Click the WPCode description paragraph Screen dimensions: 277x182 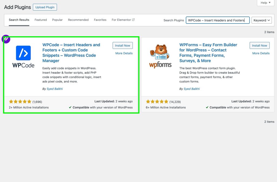(72, 75)
